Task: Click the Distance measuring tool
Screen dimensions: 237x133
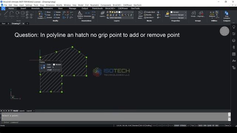Action: point(212,14)
